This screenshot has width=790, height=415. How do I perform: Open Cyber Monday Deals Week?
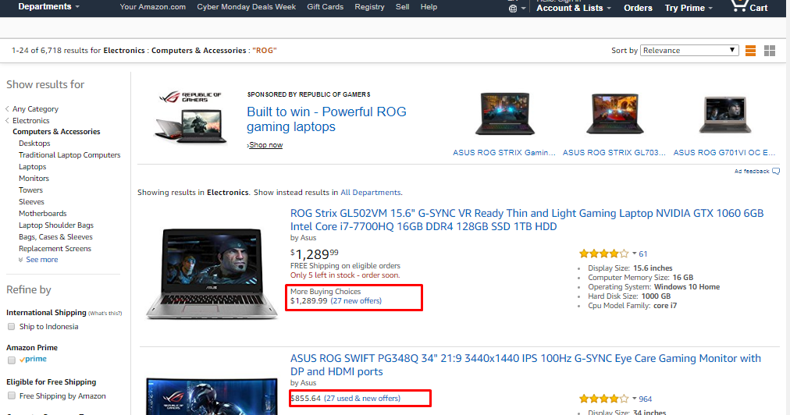[247, 7]
